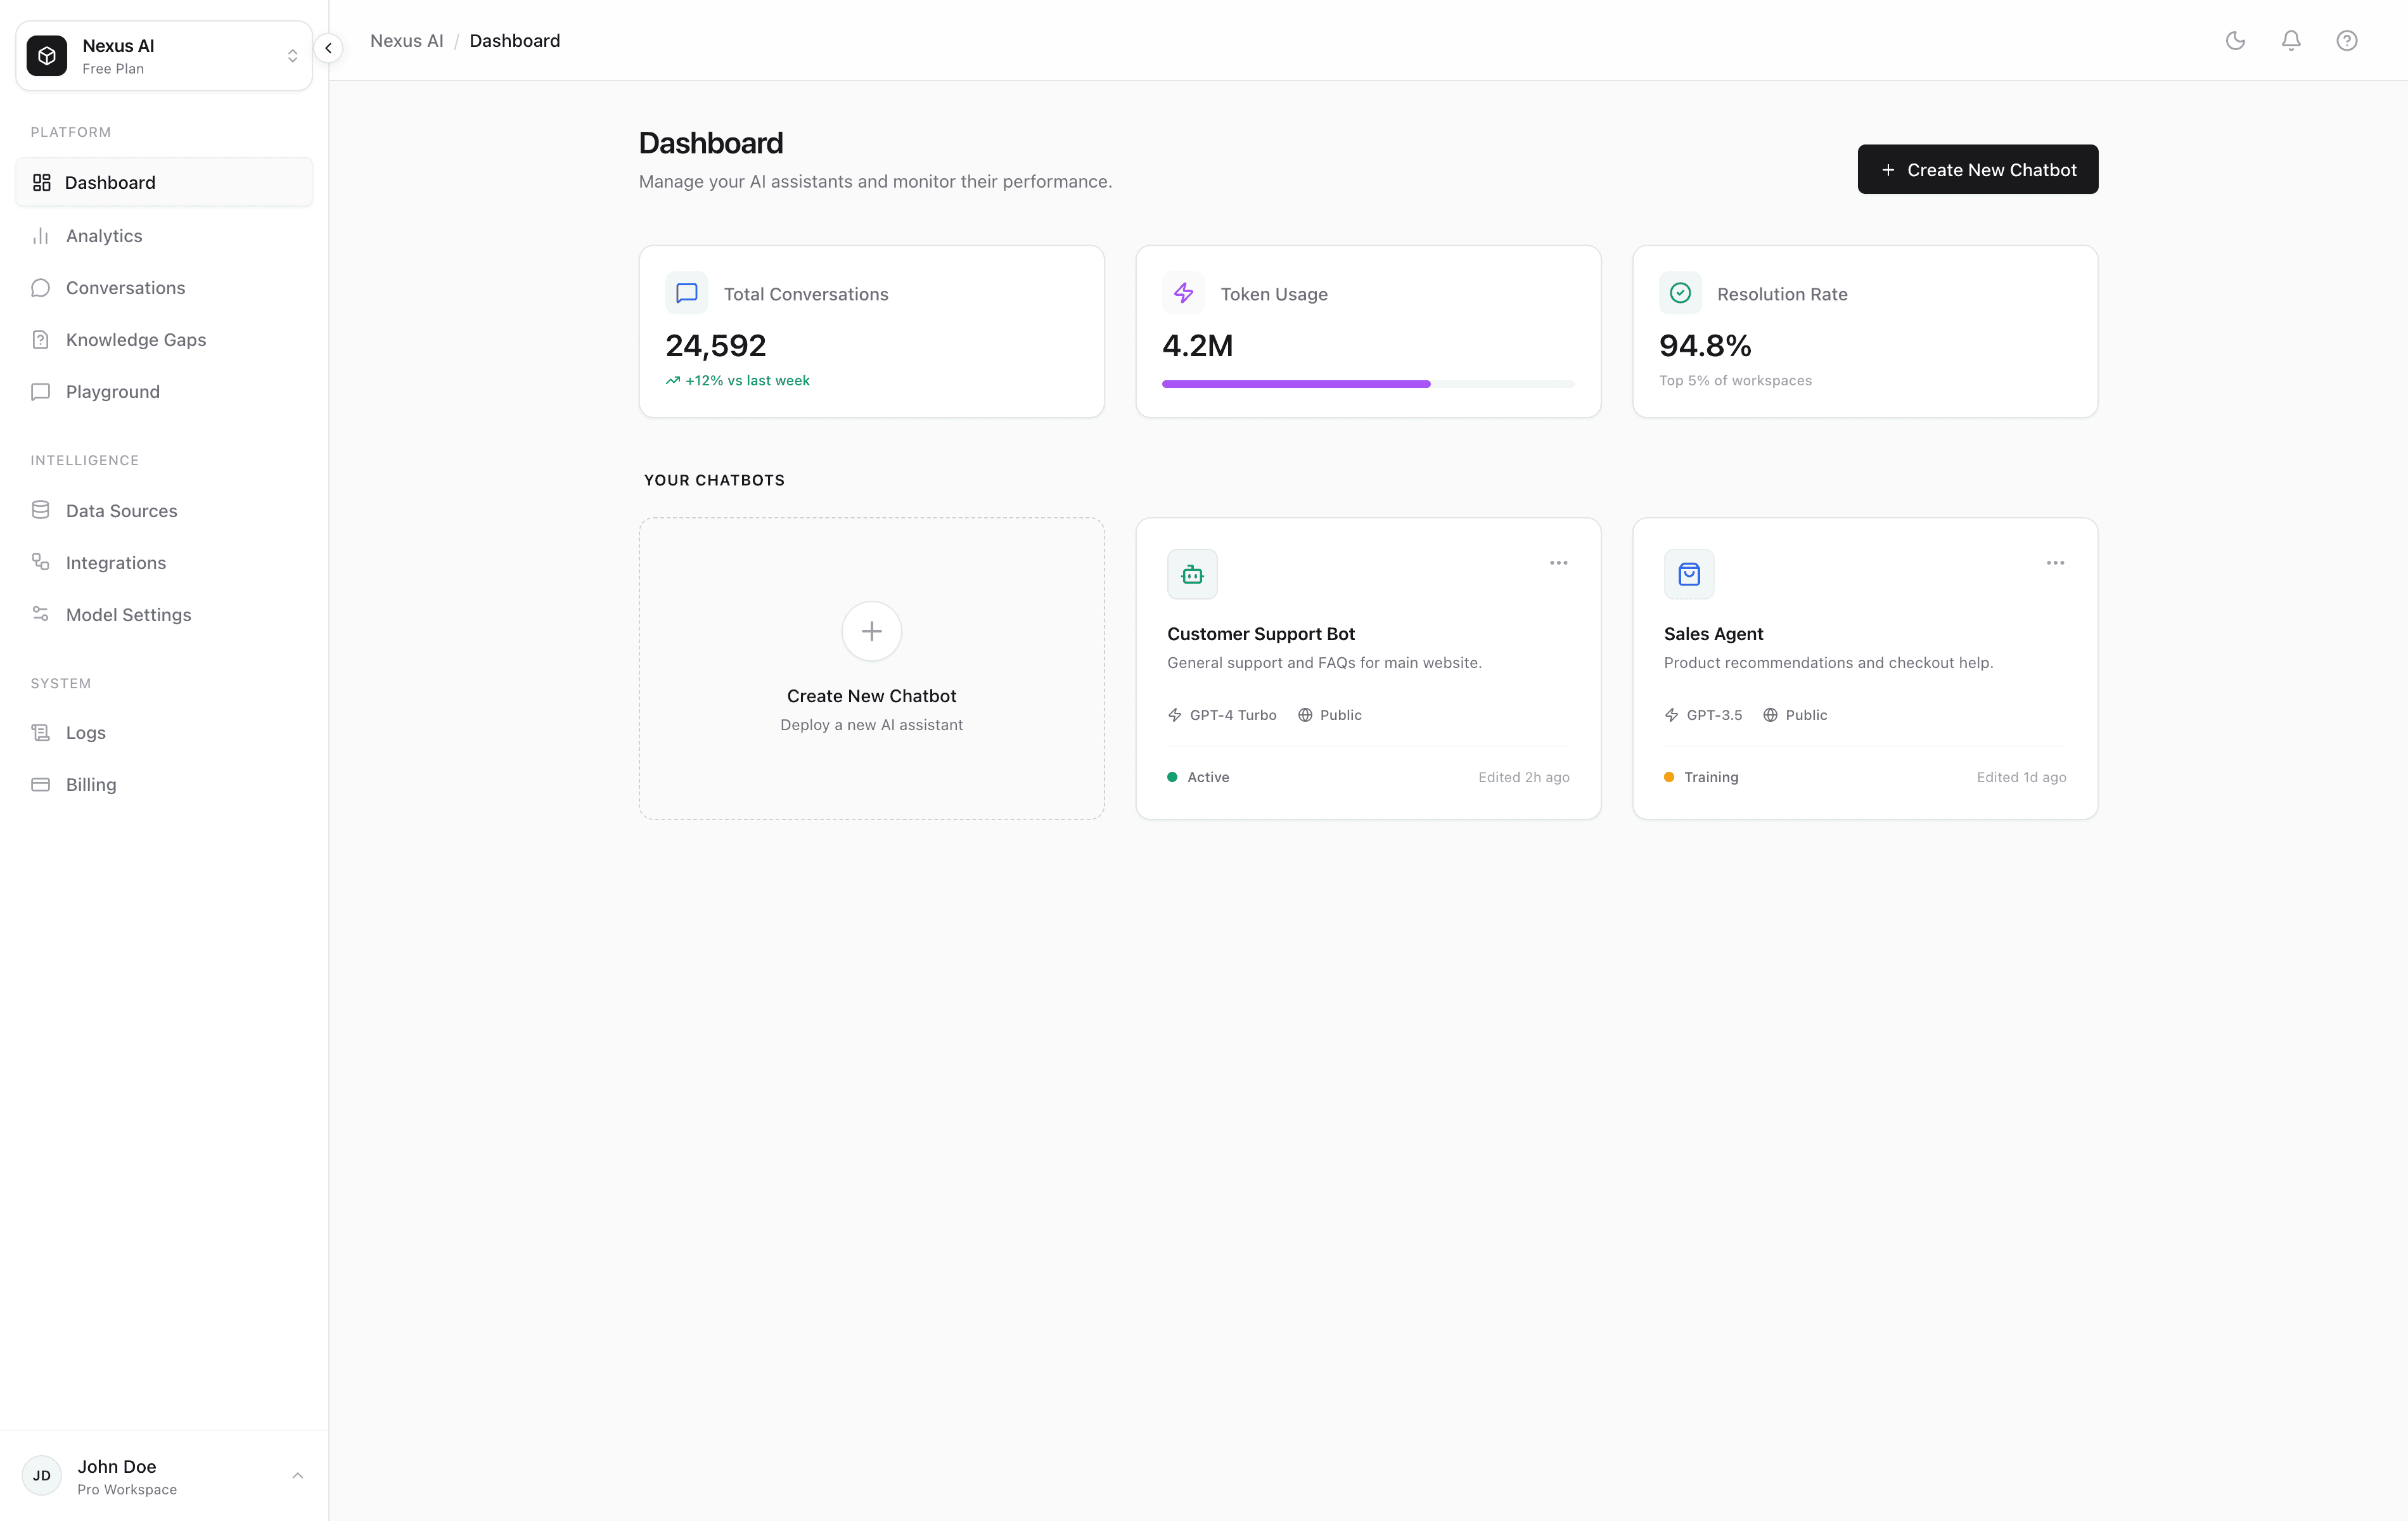Image resolution: width=2408 pixels, height=1521 pixels.
Task: Click the Model Settings sliders icon
Action: point(41,614)
